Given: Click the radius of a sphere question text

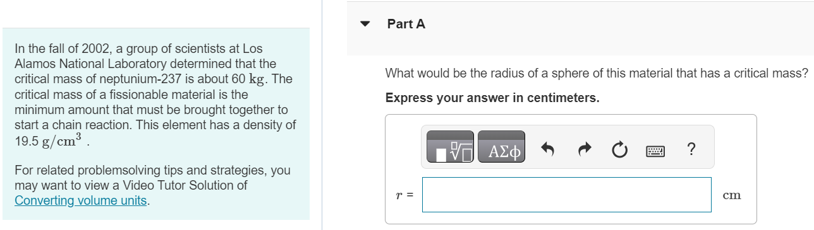Looking at the screenshot, I should 596,73.
